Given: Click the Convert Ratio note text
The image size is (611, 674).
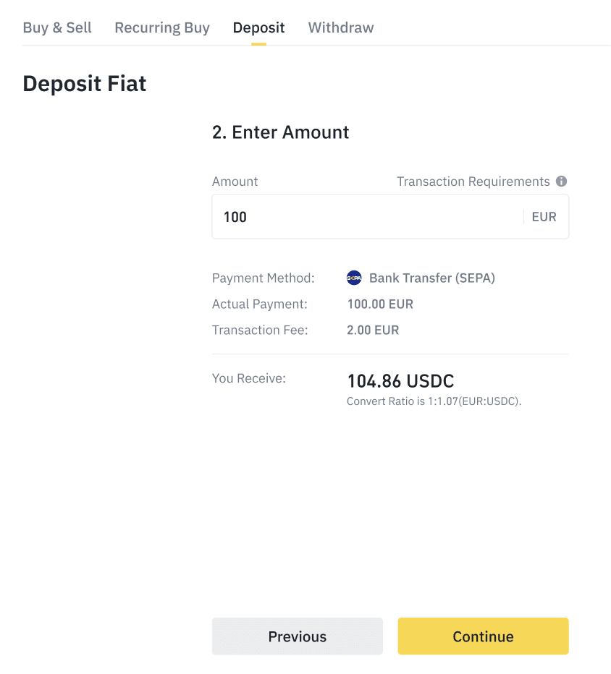Looking at the screenshot, I should (434, 401).
